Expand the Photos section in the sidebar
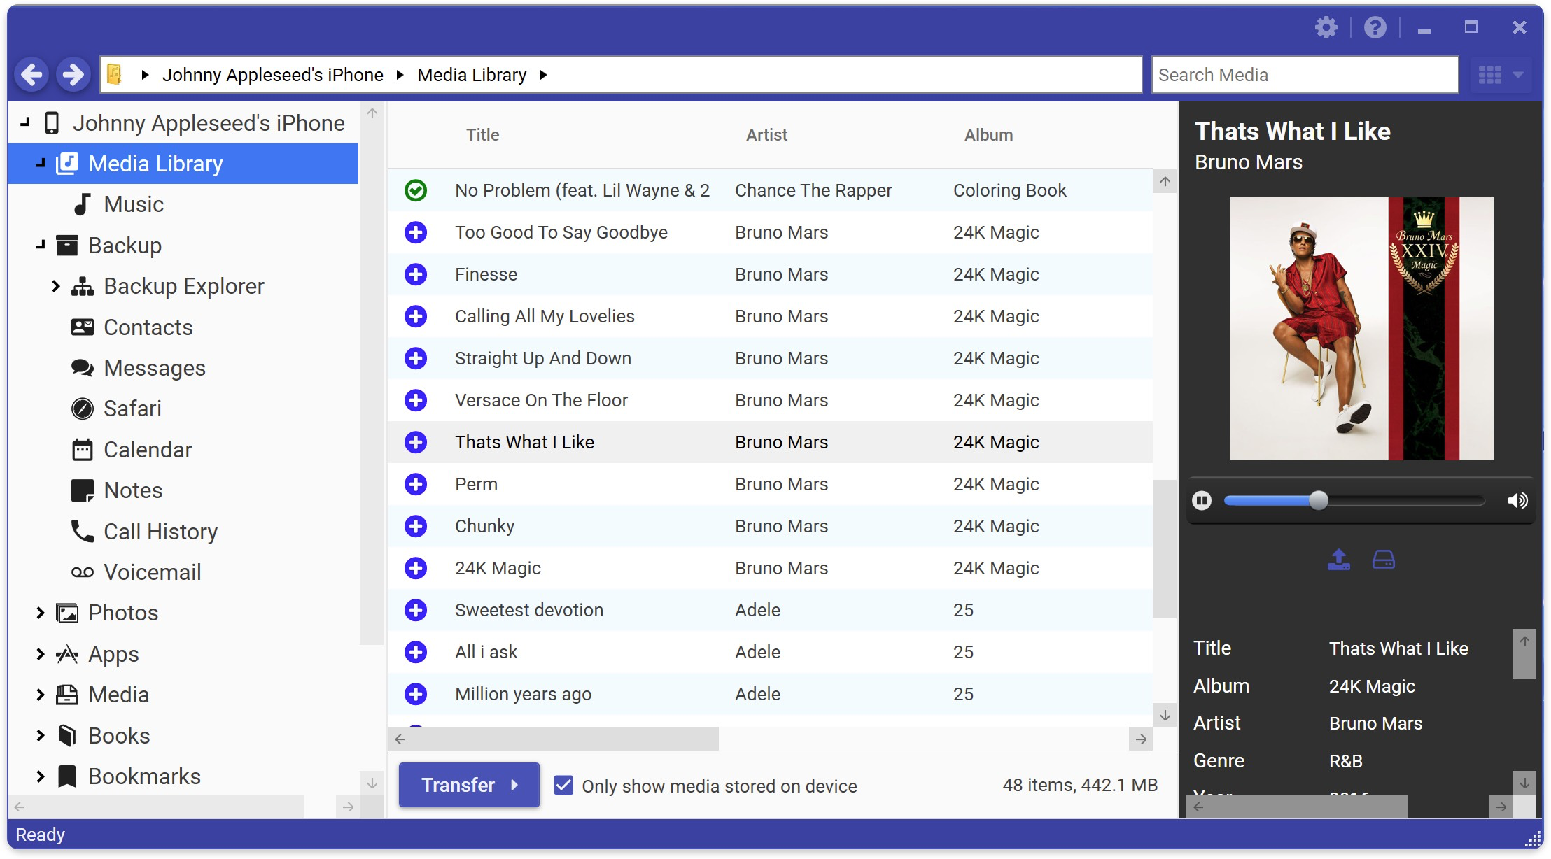The height and width of the screenshot is (859, 1551). 40,612
